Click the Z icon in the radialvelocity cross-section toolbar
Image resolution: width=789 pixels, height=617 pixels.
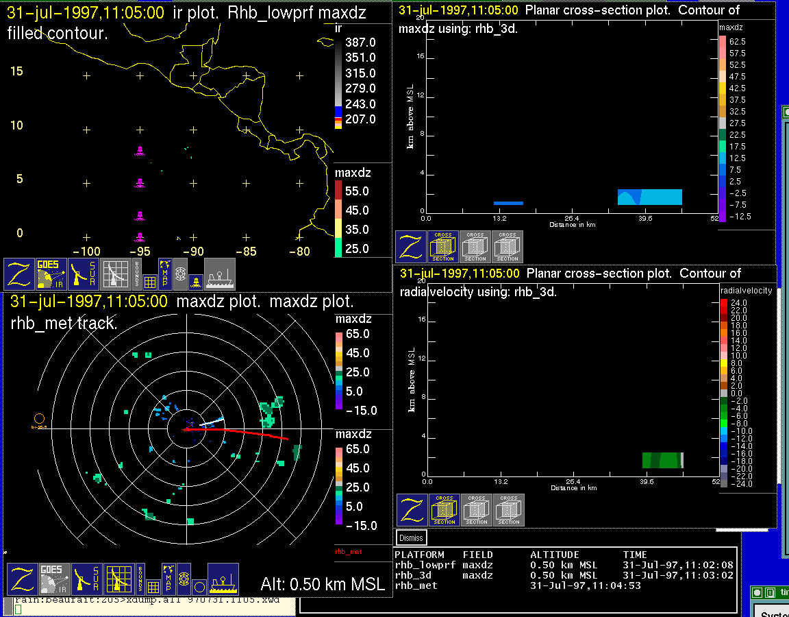[x=413, y=510]
